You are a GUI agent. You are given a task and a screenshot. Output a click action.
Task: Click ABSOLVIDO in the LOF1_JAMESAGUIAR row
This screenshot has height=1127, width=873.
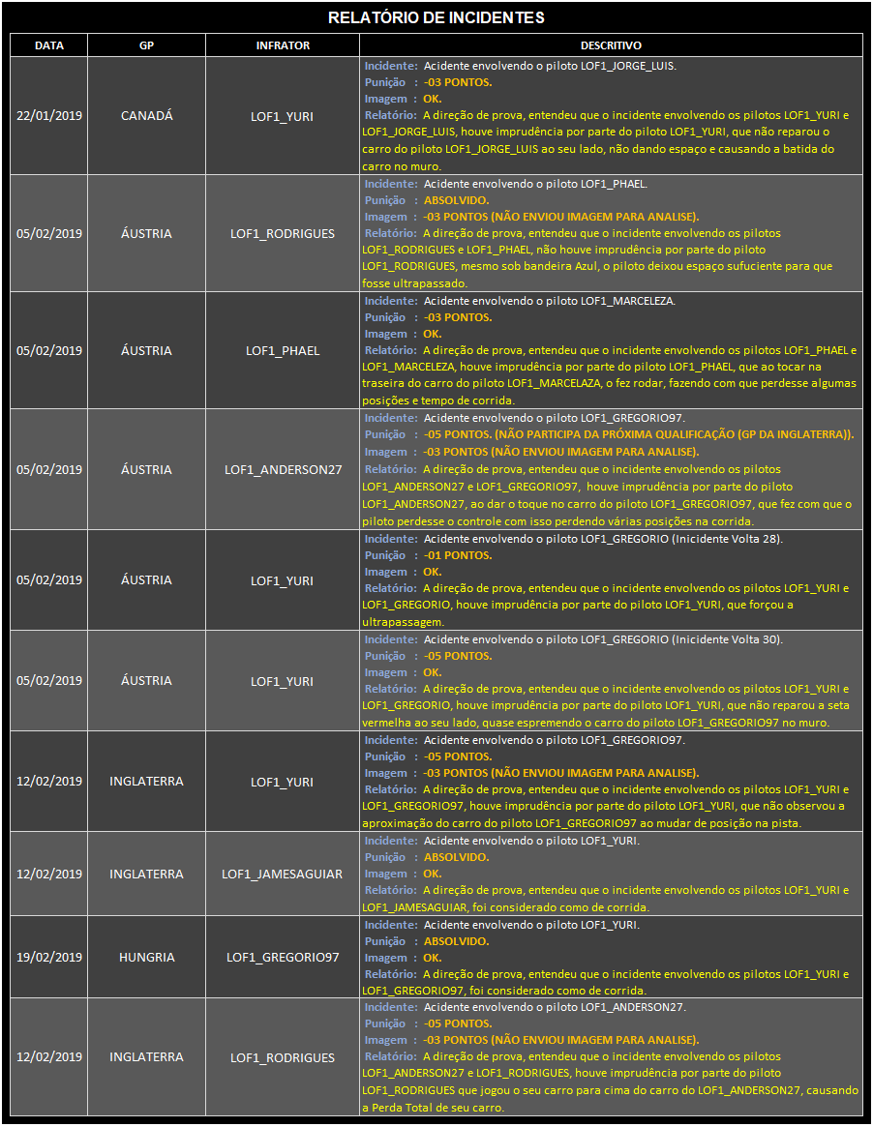456,857
